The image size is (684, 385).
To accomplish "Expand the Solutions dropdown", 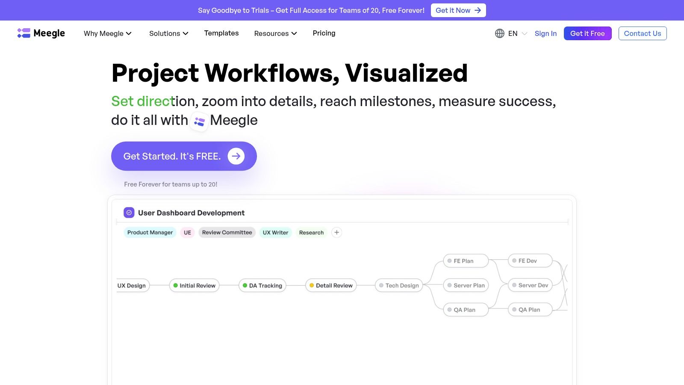I will (x=169, y=33).
